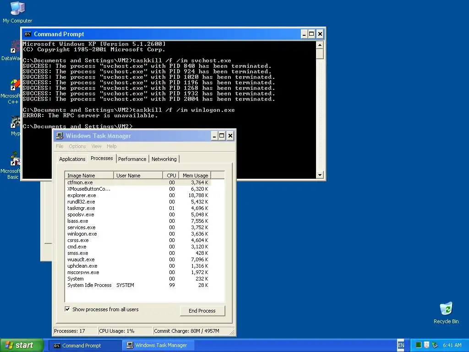This screenshot has width=469, height=352.
Task: Open the Start menu
Action: tap(22, 345)
